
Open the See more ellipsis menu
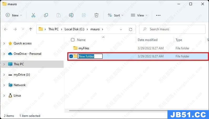tap(158, 15)
